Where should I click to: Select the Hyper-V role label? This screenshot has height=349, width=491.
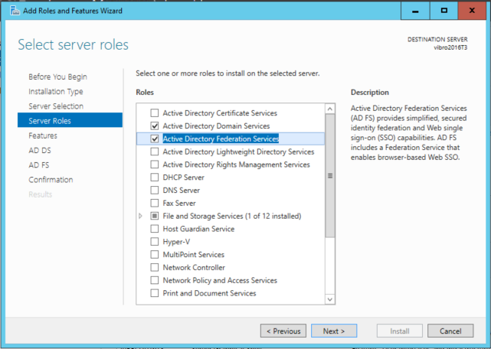point(176,242)
